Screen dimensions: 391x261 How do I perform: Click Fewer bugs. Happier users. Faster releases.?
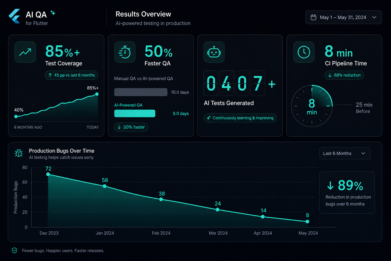[x=63, y=251]
